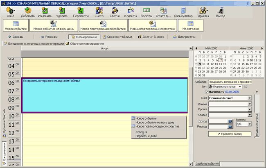The width and height of the screenshot is (266, 168).
Task: Choose Сегодня in context menu
Action: 159,132
